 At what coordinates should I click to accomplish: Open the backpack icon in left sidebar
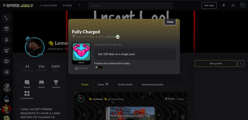[x=7, y=40]
